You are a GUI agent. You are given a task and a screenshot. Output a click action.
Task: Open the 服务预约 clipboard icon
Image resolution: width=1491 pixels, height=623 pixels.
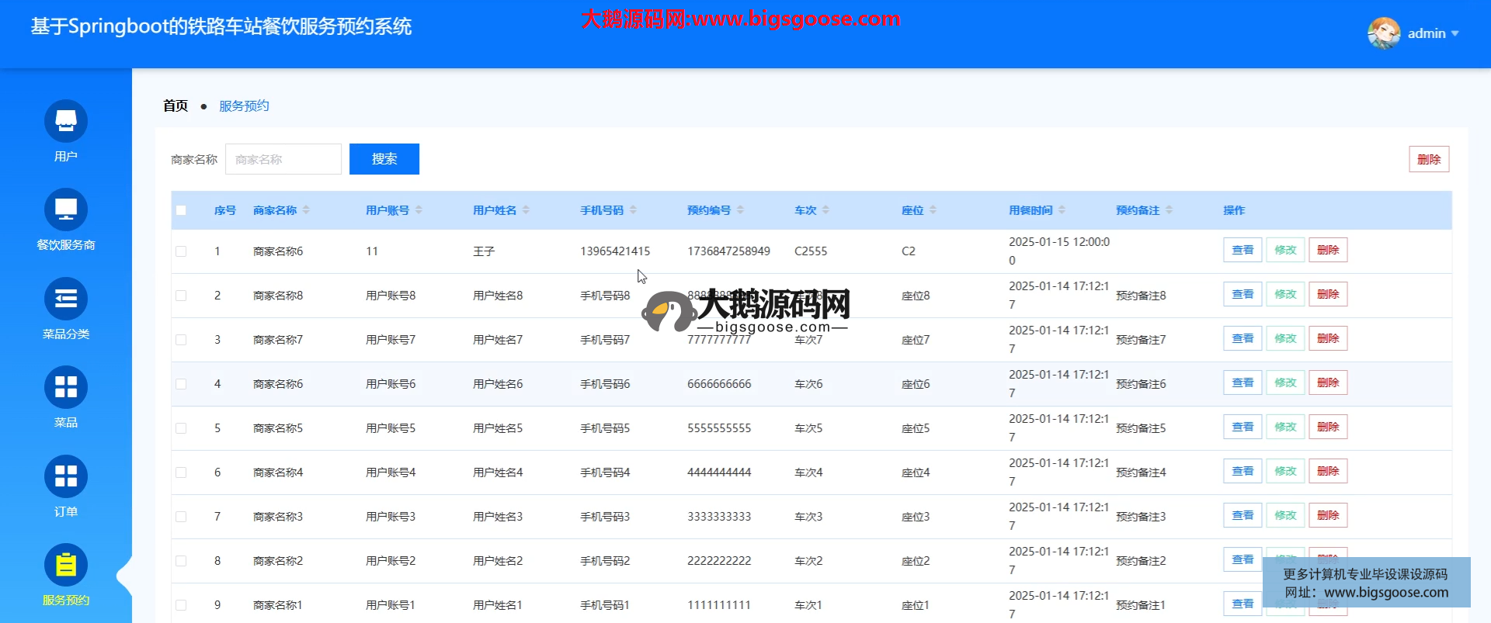coord(66,565)
